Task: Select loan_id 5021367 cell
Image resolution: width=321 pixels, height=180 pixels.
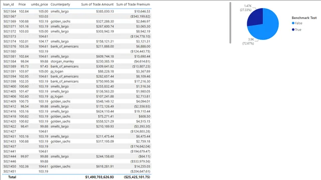Action: [x=10, y=16]
